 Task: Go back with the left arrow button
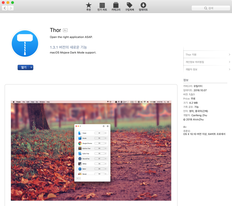[x=5, y=8]
